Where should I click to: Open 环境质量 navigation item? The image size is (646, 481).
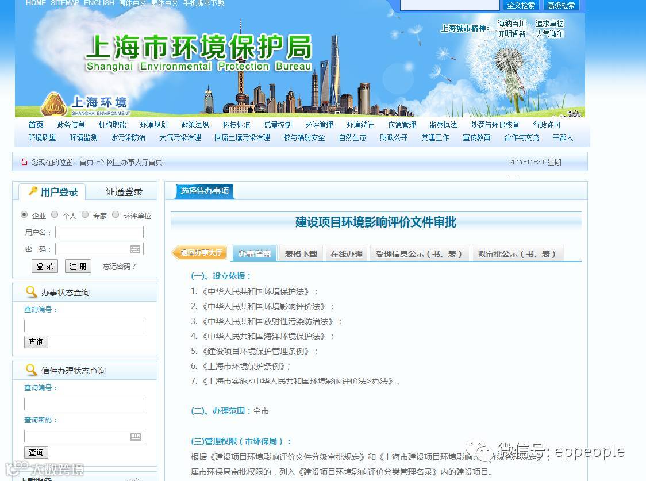point(42,137)
